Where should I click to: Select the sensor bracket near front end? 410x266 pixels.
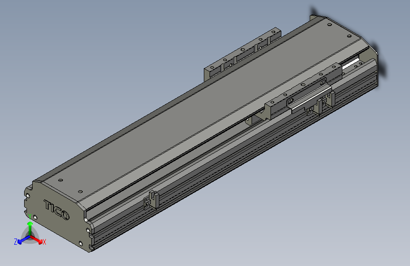tap(151, 201)
